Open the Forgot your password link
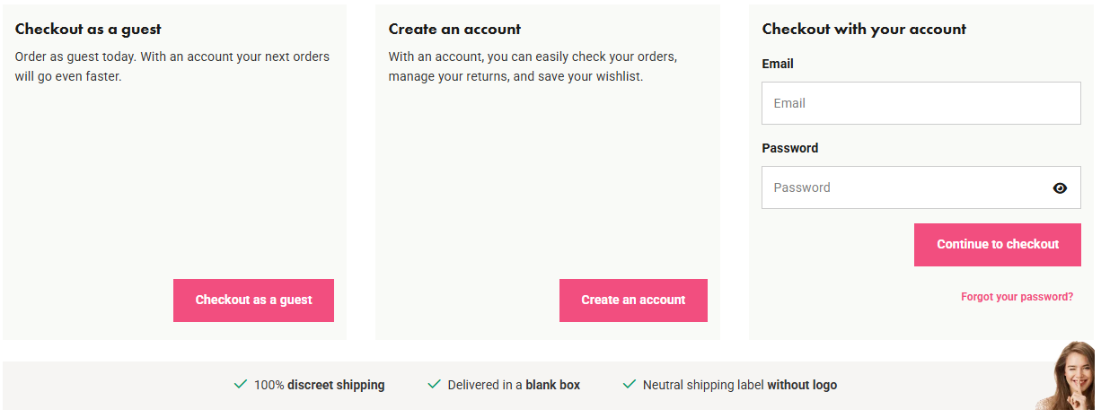The image size is (1101, 418). (x=1017, y=297)
